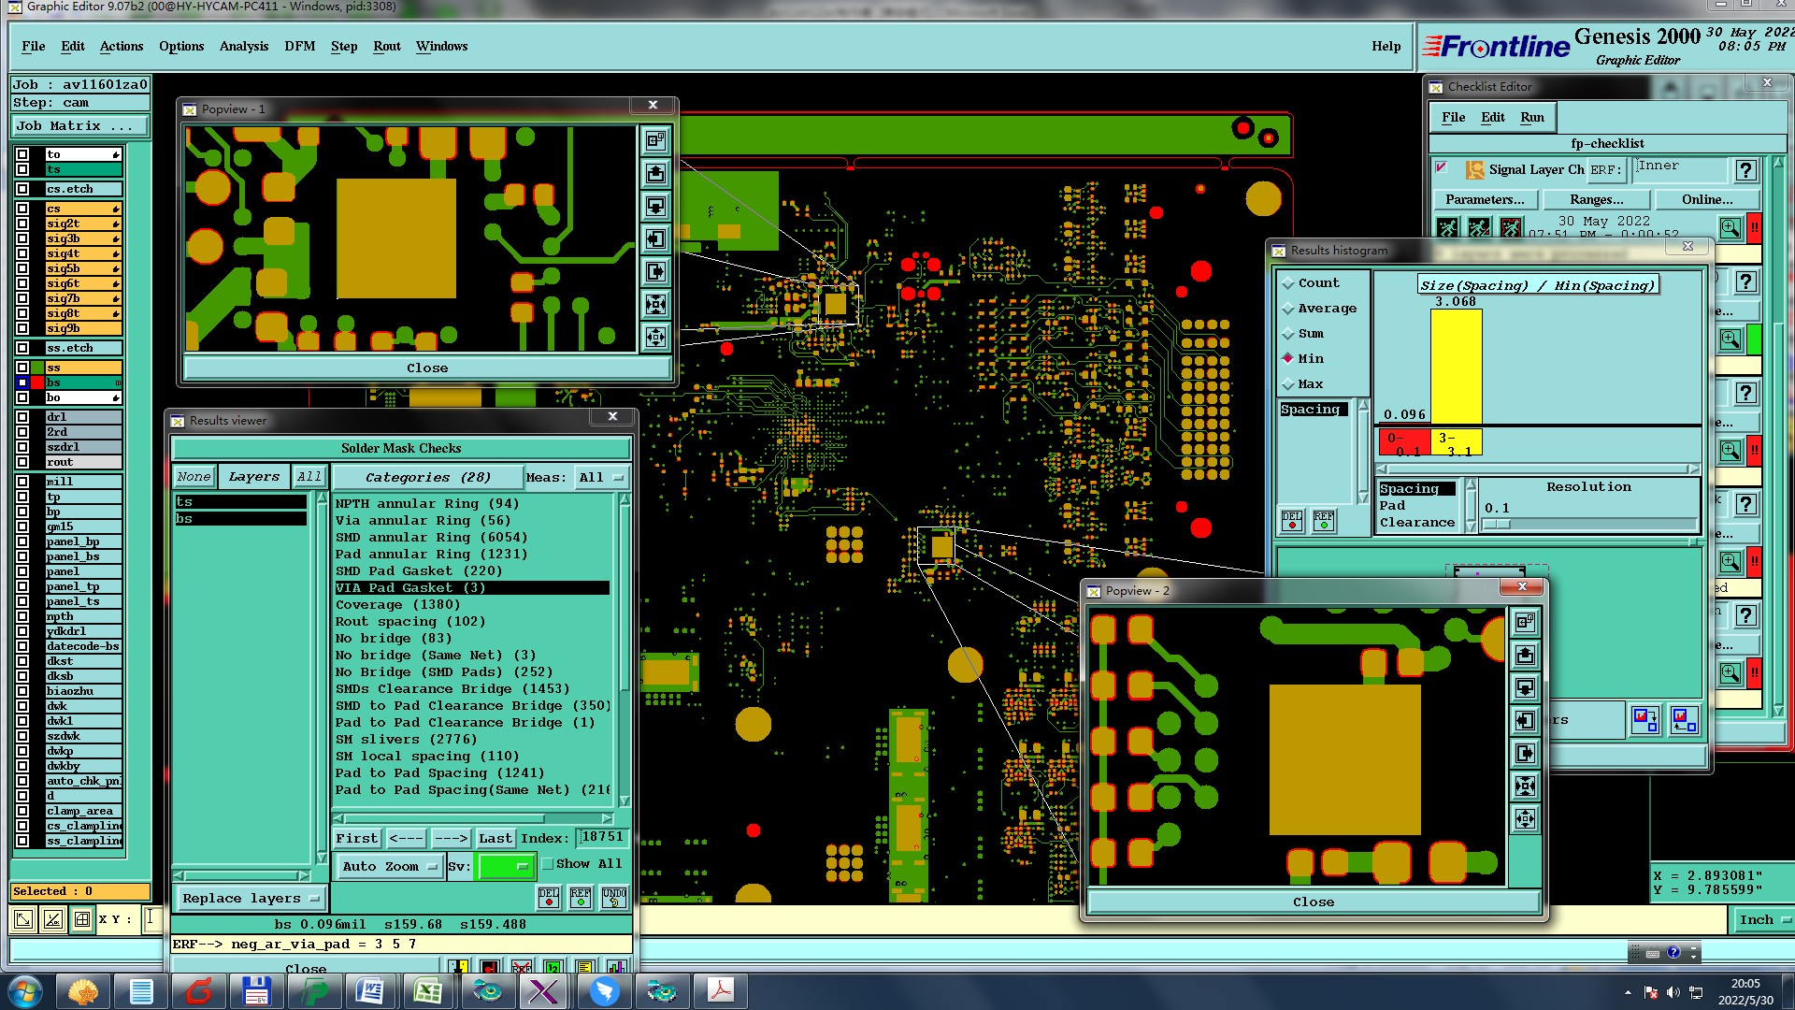Click the bottom pan icon in Popview-1 toolbar
The image size is (1795, 1010).
[x=655, y=337]
